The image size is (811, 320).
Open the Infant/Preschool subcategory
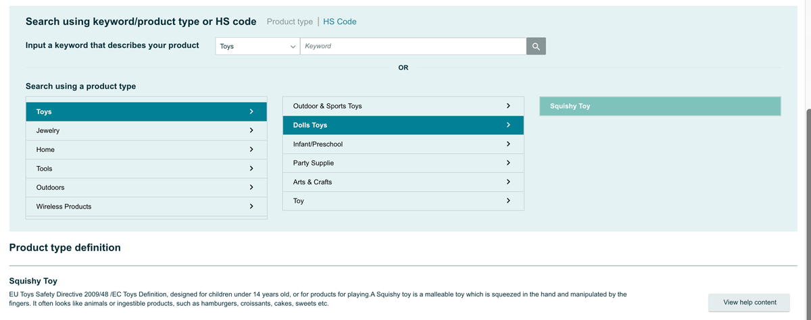[318, 144]
